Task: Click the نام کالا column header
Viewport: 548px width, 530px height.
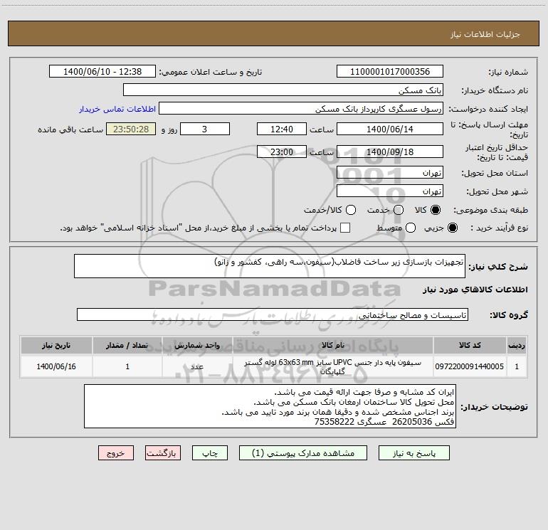Action: (x=333, y=345)
